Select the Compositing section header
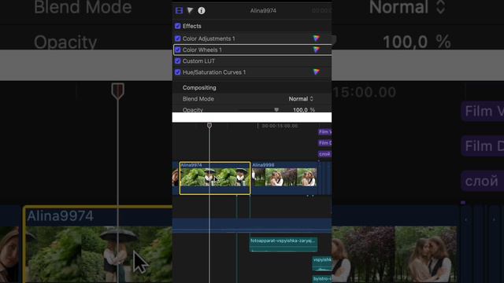 pyautogui.click(x=199, y=87)
